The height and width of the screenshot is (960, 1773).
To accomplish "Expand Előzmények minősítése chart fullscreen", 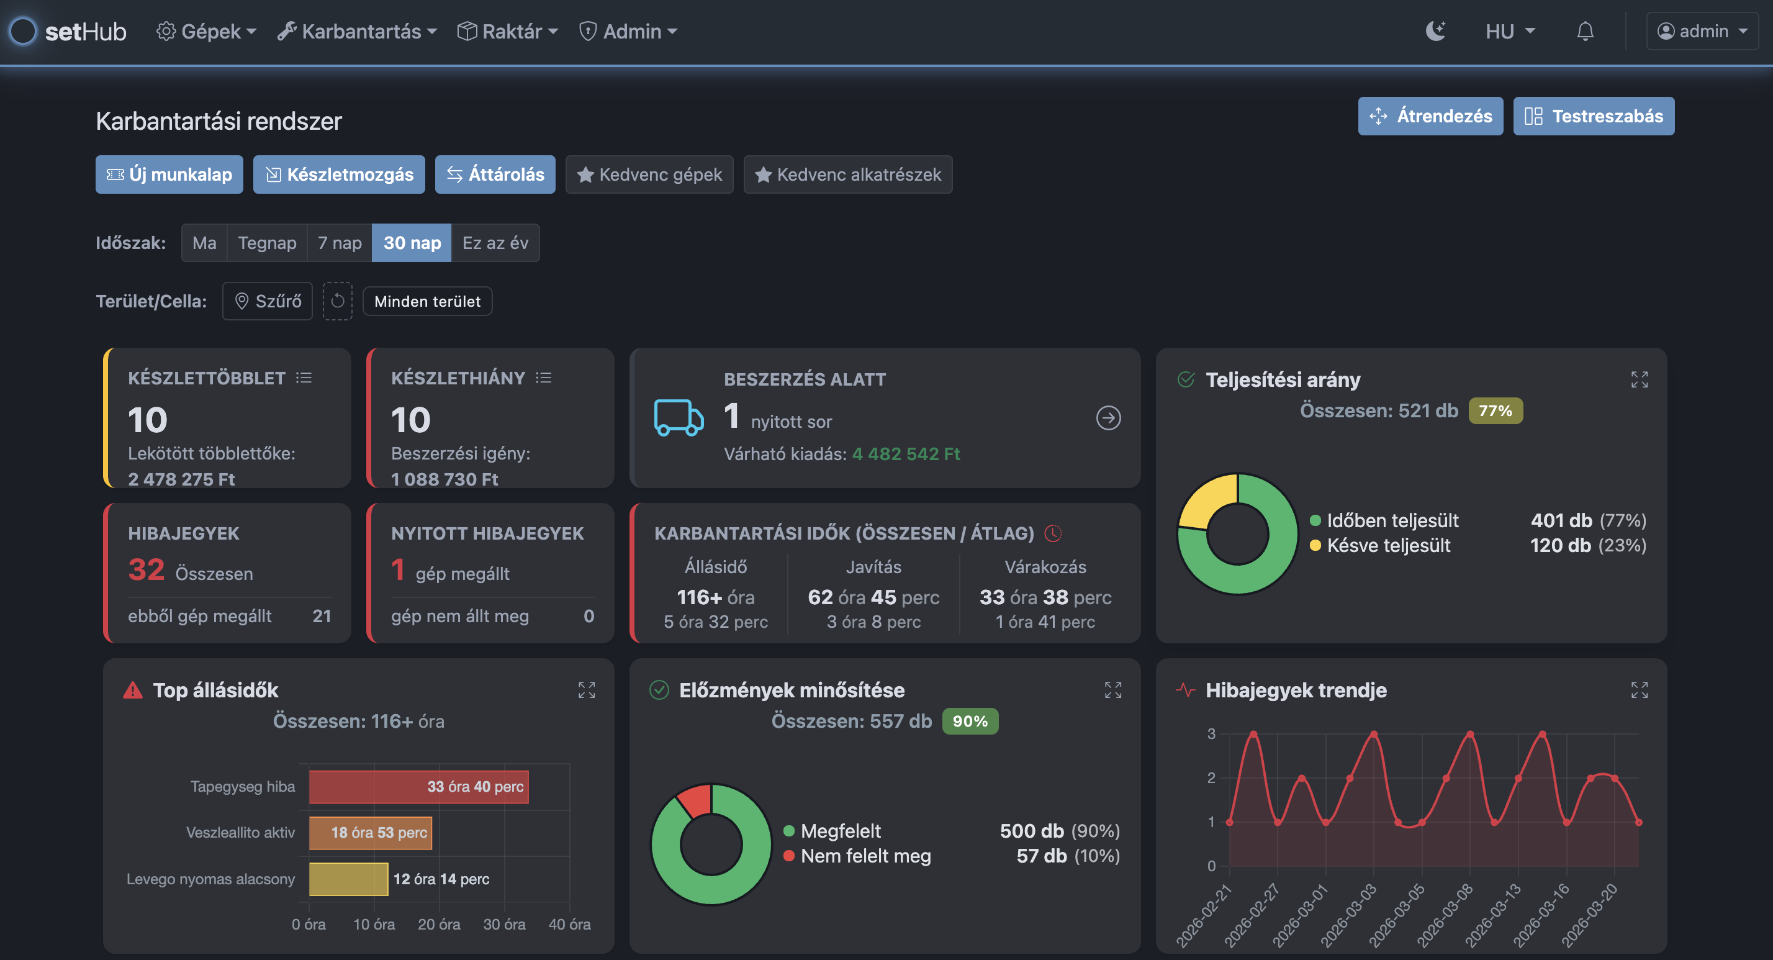I will pyautogui.click(x=1113, y=690).
